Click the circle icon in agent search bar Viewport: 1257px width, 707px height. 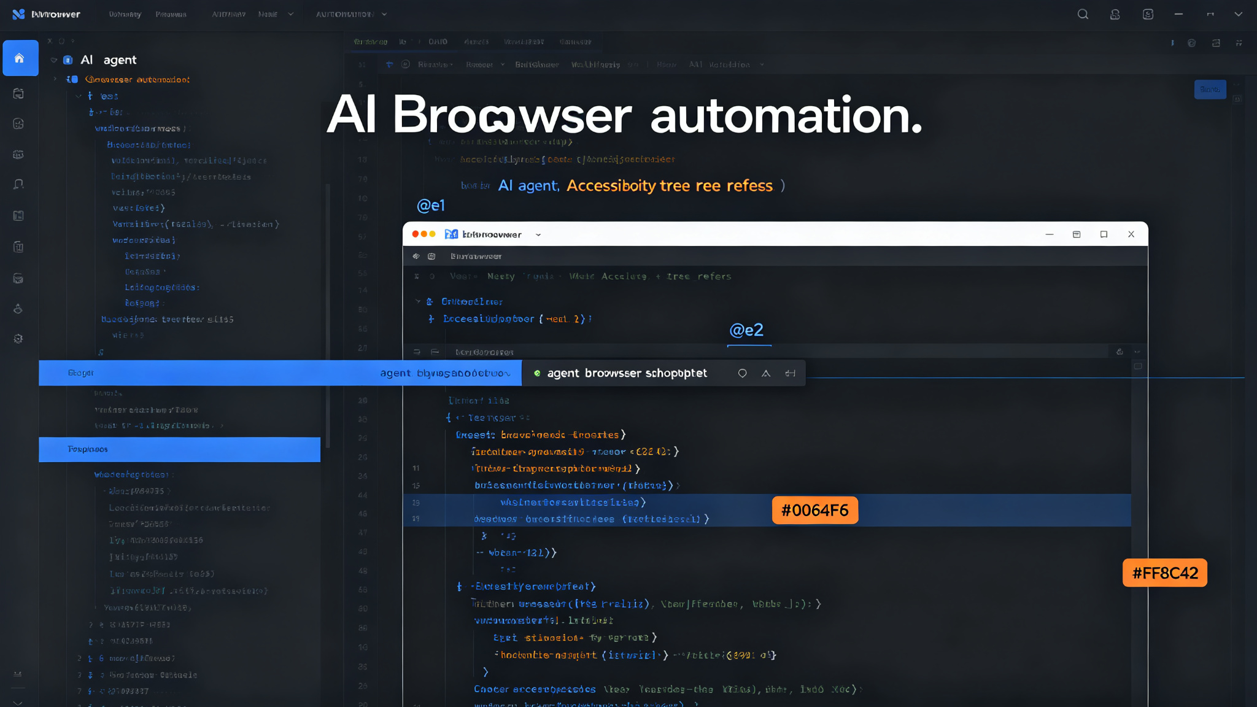(742, 373)
